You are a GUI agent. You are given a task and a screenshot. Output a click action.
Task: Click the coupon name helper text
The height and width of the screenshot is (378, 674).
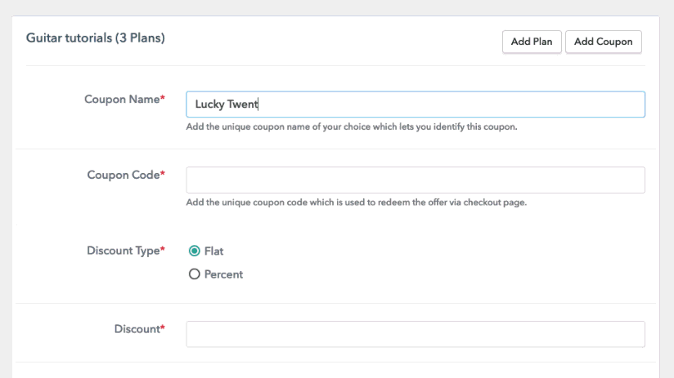(352, 127)
